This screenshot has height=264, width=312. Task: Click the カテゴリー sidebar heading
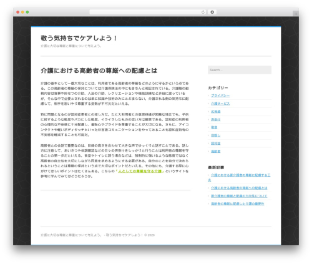218,88
